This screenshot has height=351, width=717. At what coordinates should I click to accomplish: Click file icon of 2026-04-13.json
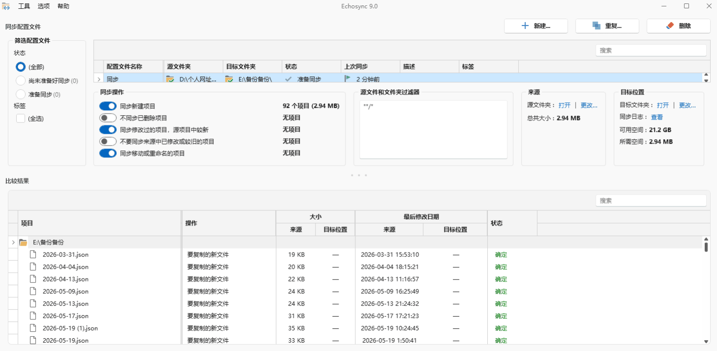33,279
